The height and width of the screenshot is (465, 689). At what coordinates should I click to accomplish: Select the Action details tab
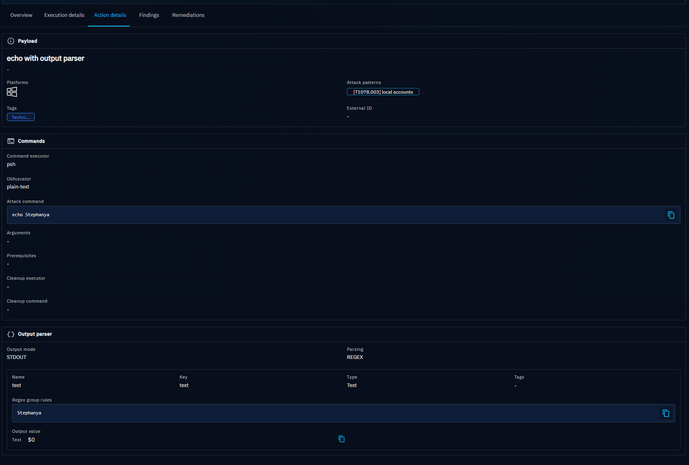pyautogui.click(x=110, y=15)
